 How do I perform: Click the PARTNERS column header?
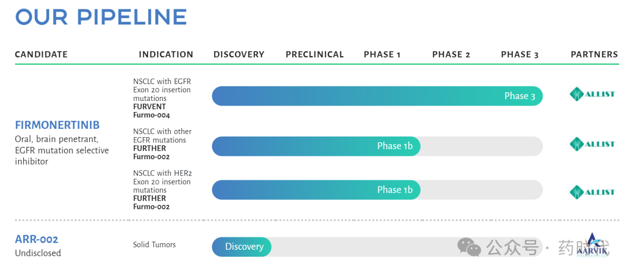594,54
